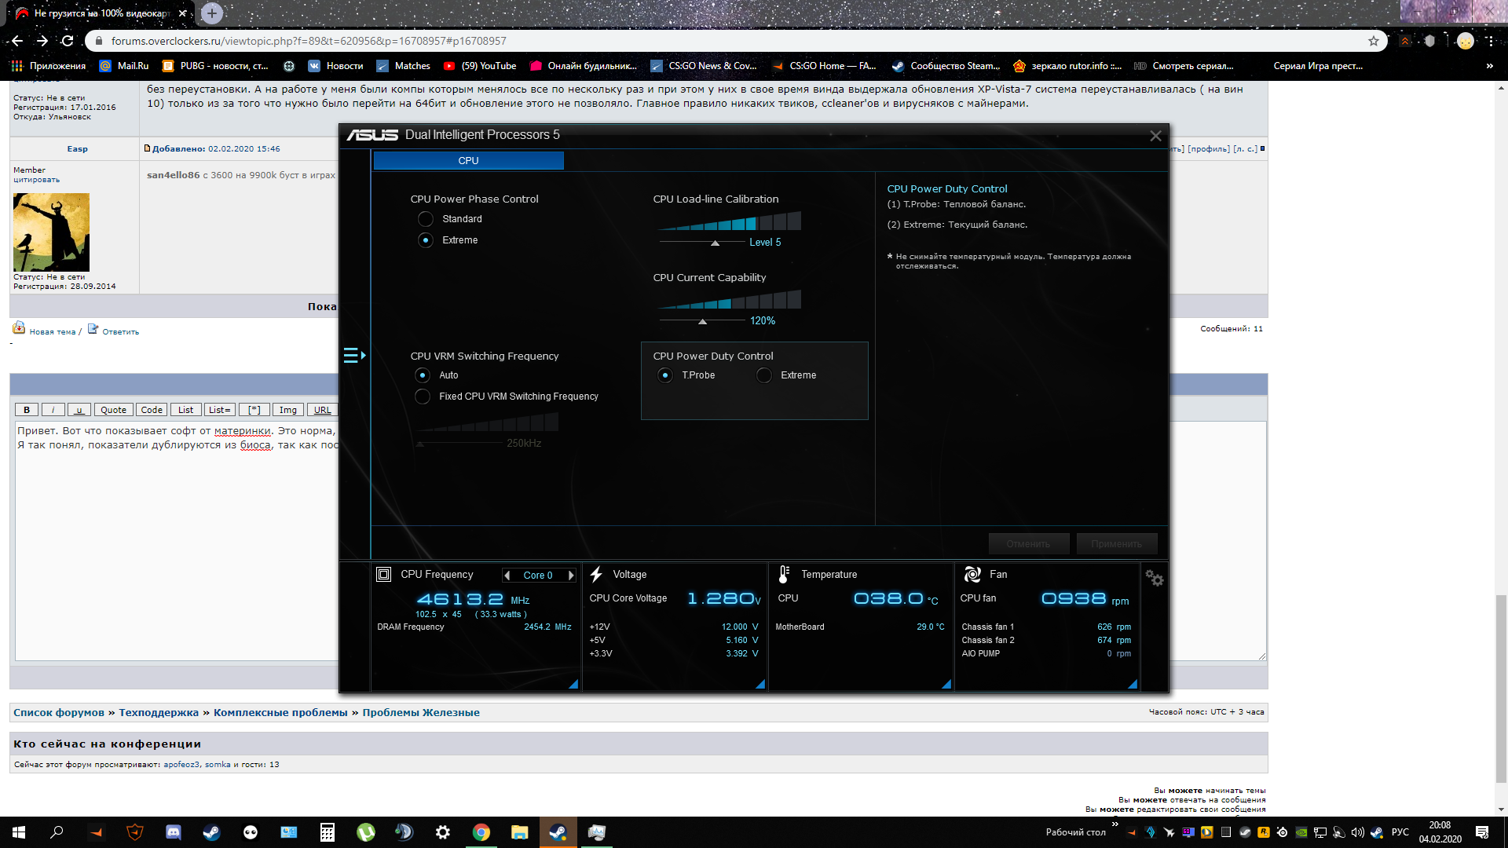Choose Extreme for CPU Power Duty Control
Viewport: 1508px width, 848px height.
click(x=764, y=375)
